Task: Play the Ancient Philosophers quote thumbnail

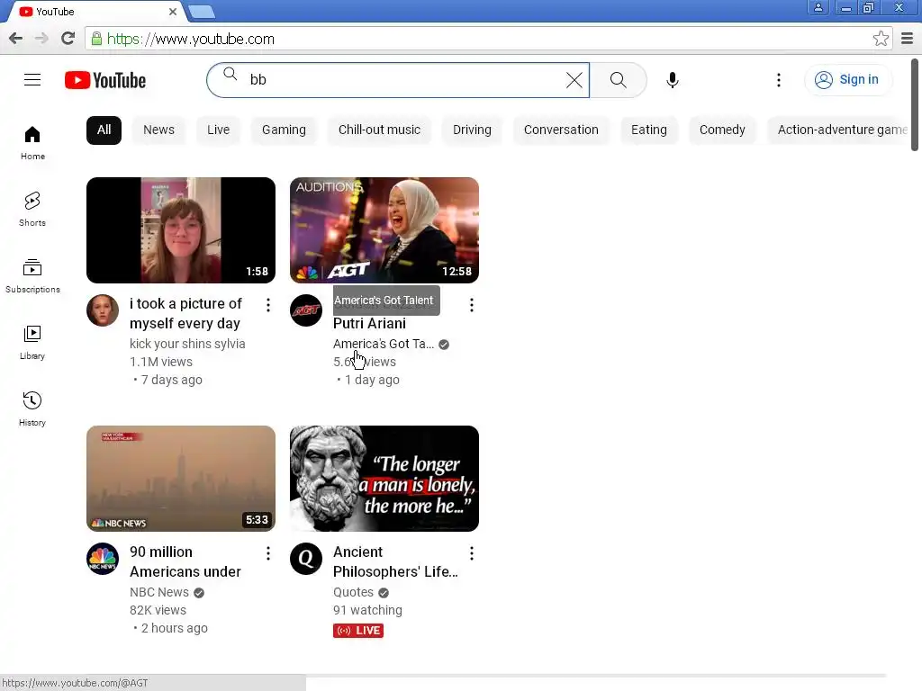Action: pos(384,479)
